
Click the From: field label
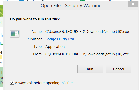click(x=38, y=54)
